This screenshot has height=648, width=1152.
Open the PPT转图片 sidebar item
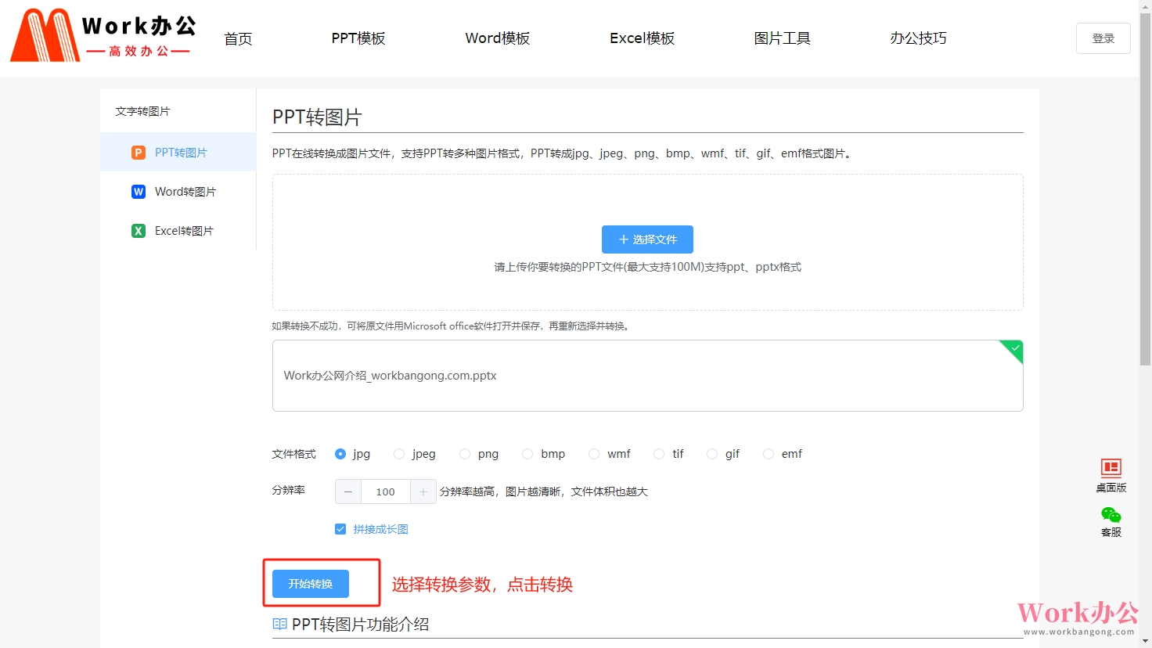pos(178,153)
